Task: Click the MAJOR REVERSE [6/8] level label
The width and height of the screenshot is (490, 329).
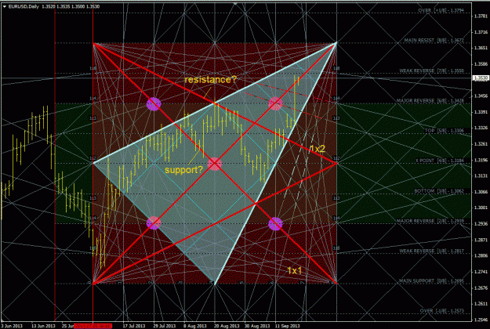Action: coord(430,101)
